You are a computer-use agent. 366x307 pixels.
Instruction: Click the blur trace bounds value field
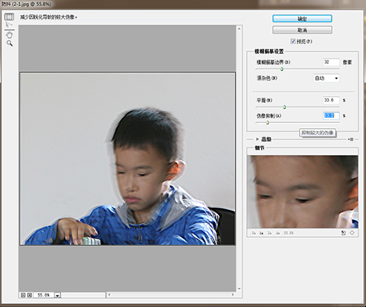click(x=331, y=62)
